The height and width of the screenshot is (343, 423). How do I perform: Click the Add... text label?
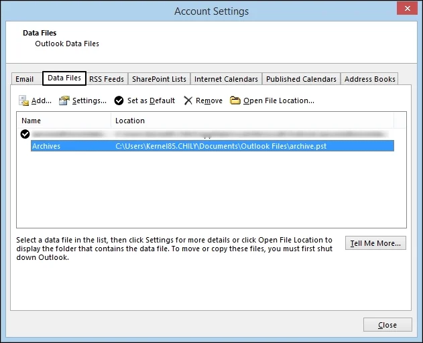42,100
